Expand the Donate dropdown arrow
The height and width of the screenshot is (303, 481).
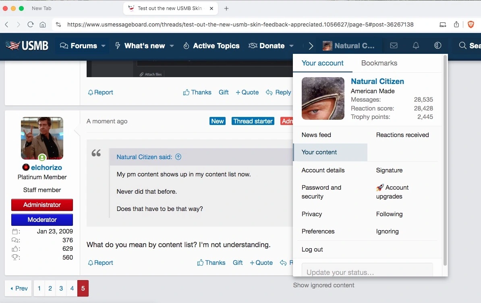(292, 46)
